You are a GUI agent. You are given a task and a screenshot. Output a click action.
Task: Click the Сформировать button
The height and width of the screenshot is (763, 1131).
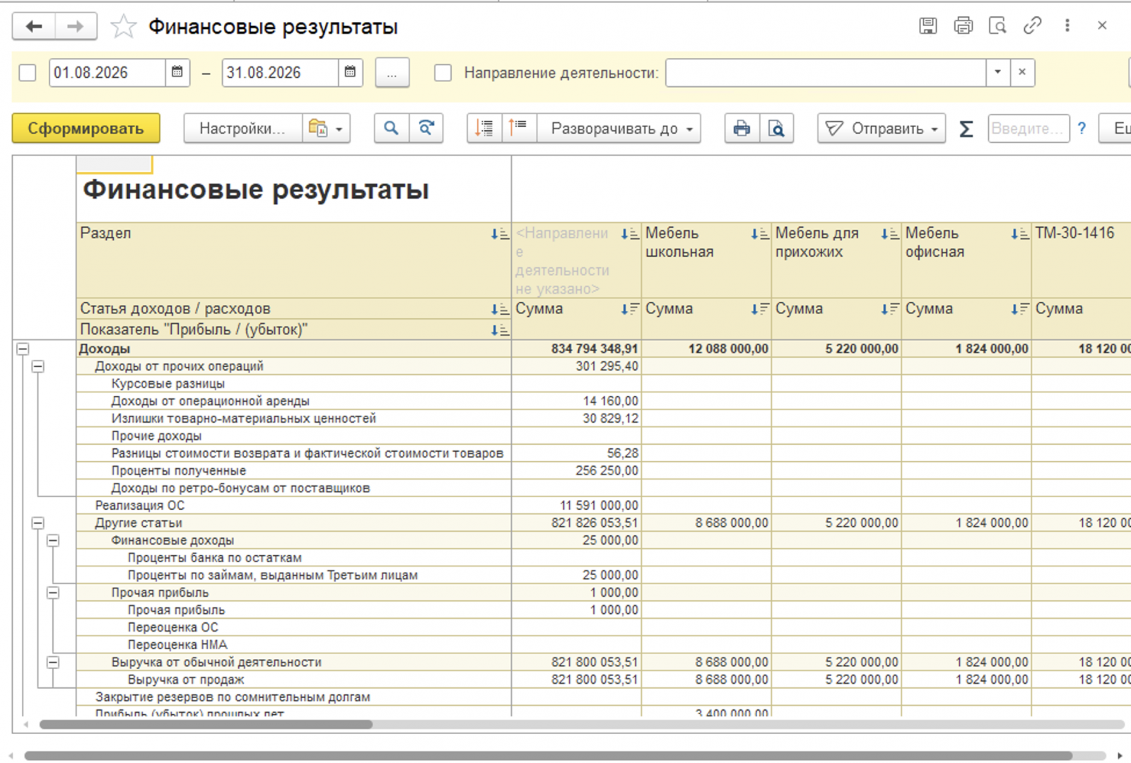(x=86, y=128)
